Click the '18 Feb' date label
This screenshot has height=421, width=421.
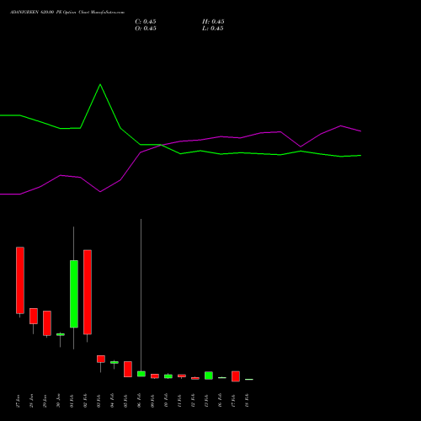click(x=248, y=401)
